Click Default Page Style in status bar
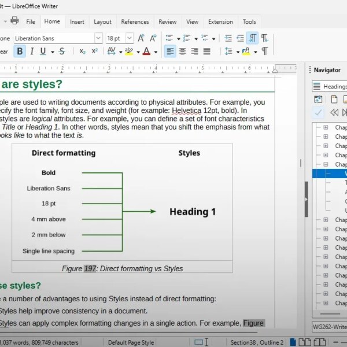The image size is (347, 347). 131,342
